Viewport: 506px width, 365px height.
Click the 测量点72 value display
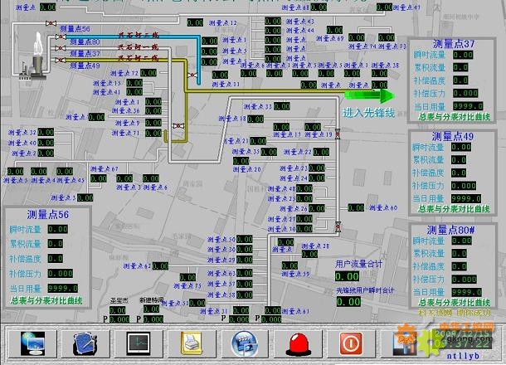(148, 73)
